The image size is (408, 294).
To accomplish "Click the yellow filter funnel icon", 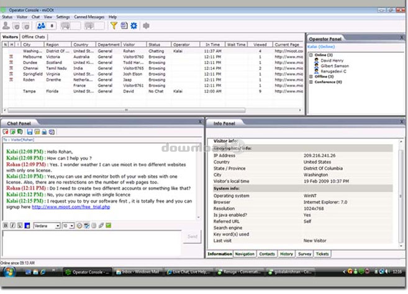I will coord(114,25).
